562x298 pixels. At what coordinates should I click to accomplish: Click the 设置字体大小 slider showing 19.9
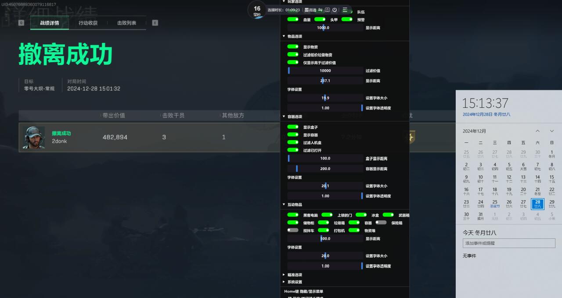click(325, 98)
